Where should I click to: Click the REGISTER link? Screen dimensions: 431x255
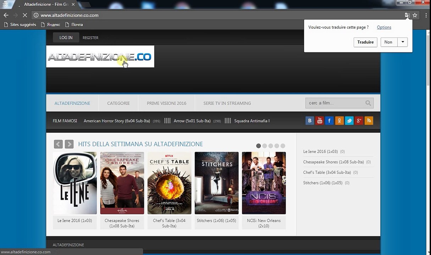[90, 38]
